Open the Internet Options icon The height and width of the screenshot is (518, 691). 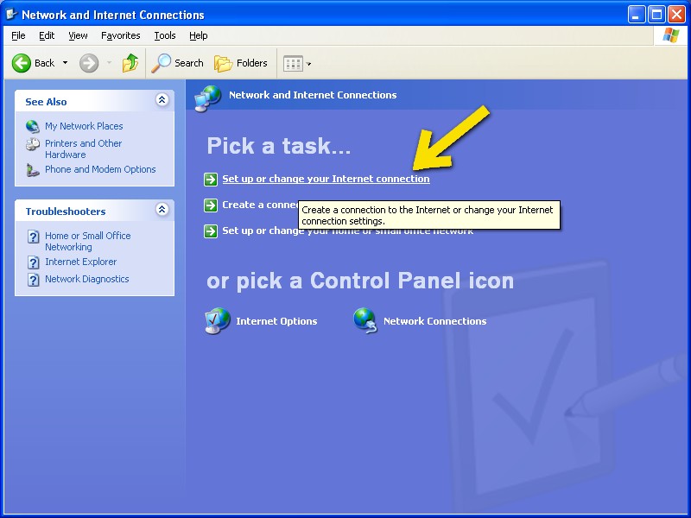pyautogui.click(x=218, y=321)
